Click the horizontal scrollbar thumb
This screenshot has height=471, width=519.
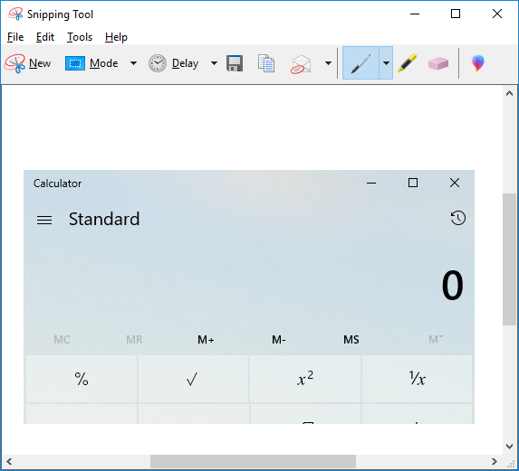tap(254, 461)
